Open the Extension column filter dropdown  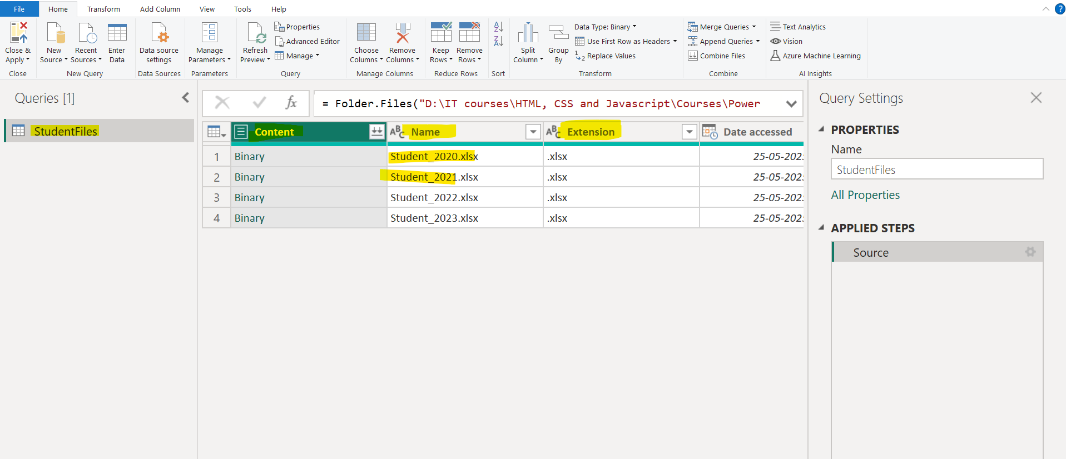pos(689,132)
